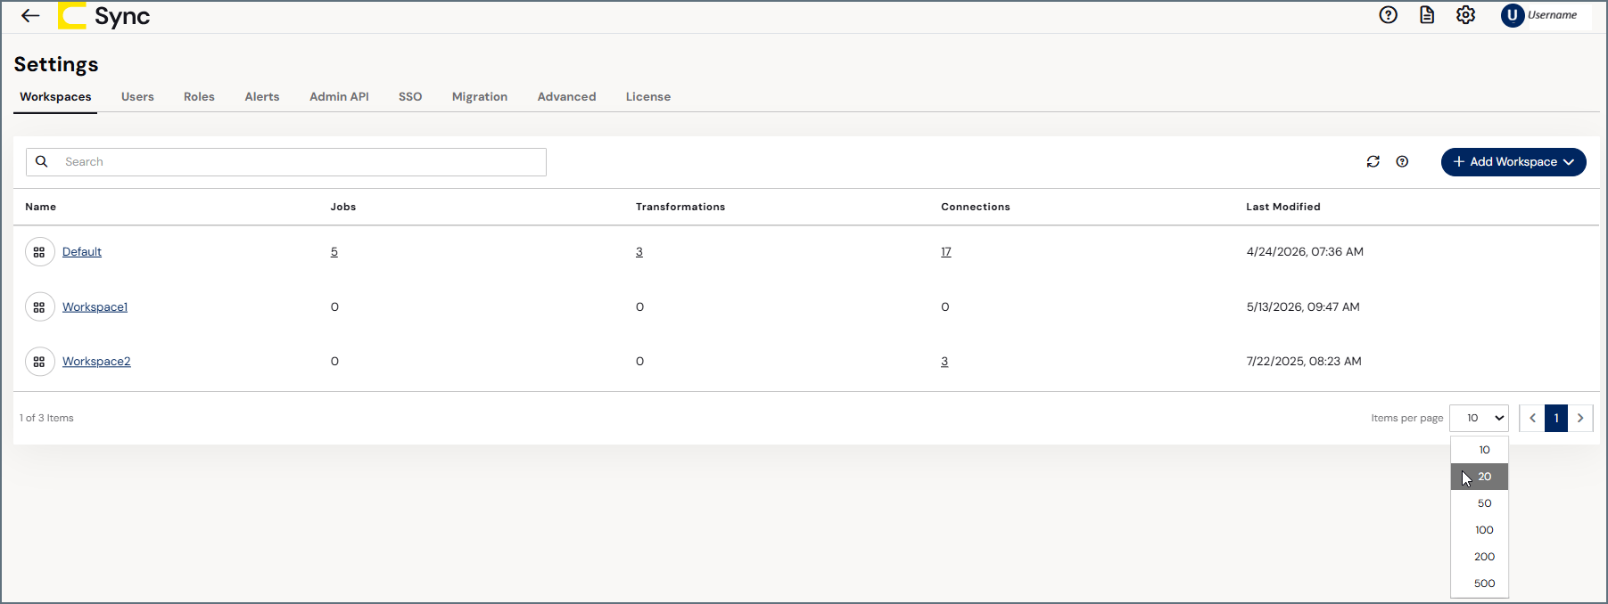Viewport: 1608px width, 604px height.
Task: Select 200 items per page option
Action: [1480, 557]
